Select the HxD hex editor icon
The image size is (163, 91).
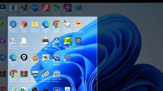click(x=46, y=57)
